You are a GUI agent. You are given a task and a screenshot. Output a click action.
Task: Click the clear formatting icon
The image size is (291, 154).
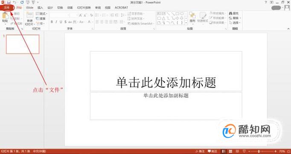pyautogui.click(x=91, y=15)
